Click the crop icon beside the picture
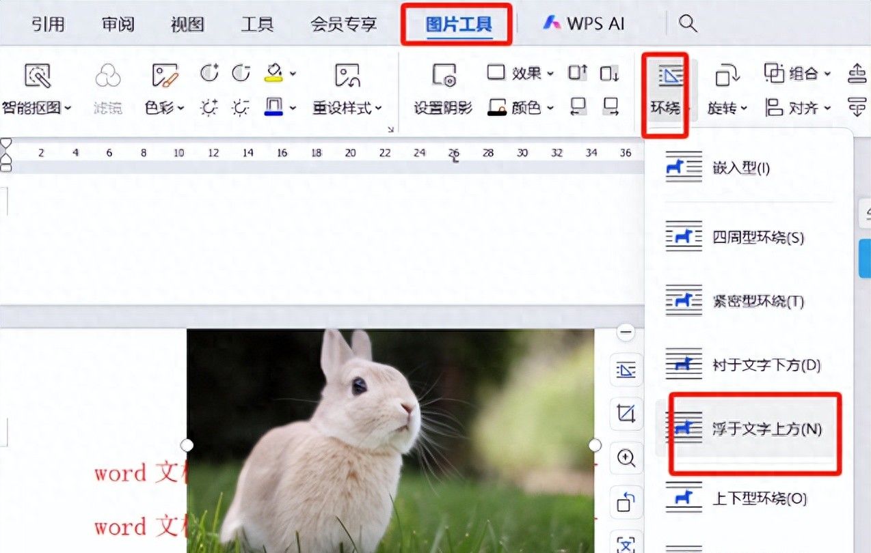Screen dimensions: 871x553 click(626, 414)
